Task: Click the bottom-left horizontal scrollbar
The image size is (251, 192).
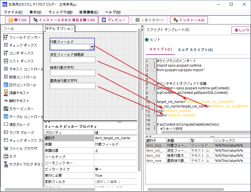Action: click(x=50, y=189)
